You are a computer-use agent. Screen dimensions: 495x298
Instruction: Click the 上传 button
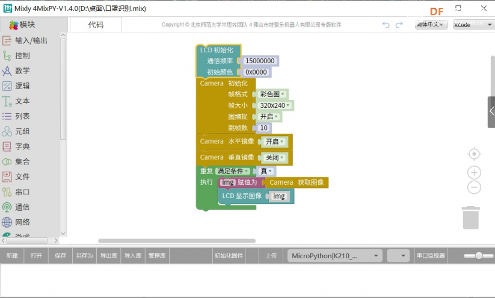(271, 256)
